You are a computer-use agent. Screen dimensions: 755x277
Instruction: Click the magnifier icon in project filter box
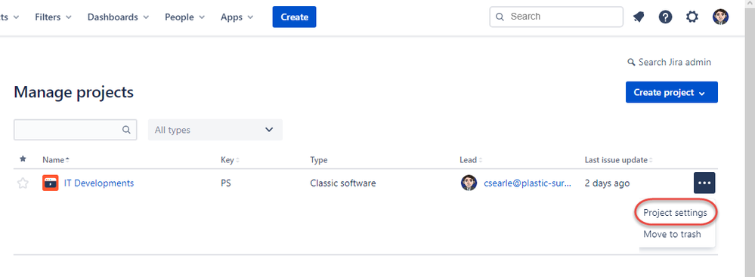coord(126,130)
